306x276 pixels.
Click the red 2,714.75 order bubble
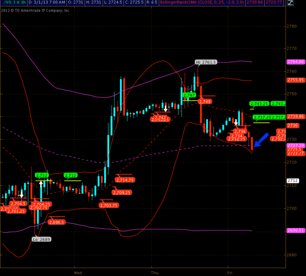point(125,180)
